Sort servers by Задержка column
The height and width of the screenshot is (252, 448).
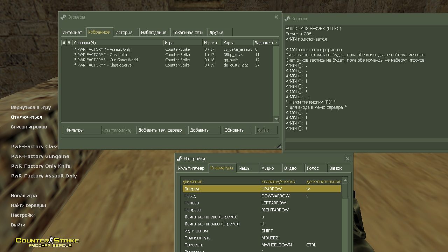[263, 43]
